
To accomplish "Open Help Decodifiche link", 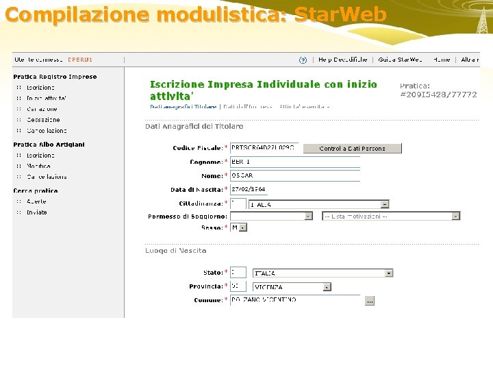I will coord(343,60).
